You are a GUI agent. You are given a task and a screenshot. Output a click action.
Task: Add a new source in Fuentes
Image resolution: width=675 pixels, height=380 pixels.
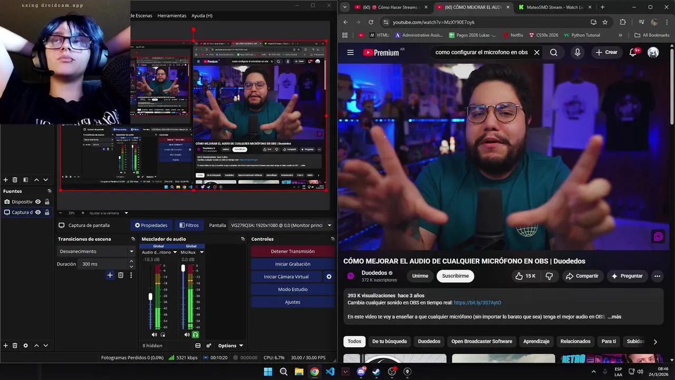point(6,346)
